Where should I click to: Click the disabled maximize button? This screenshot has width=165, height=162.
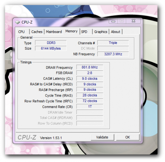tap(122, 21)
